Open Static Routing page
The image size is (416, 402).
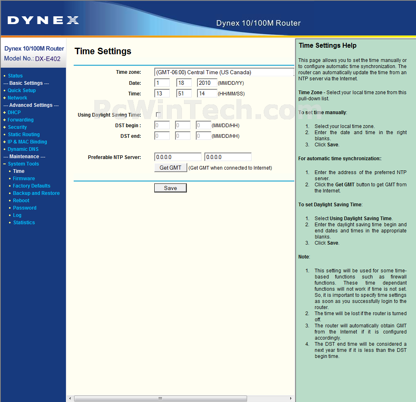click(x=24, y=135)
